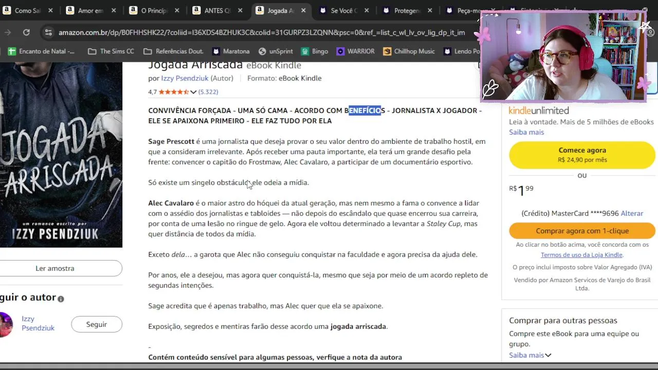658x370 pixels.
Task: Close the 'Protegen' tab
Action: pos(430,10)
